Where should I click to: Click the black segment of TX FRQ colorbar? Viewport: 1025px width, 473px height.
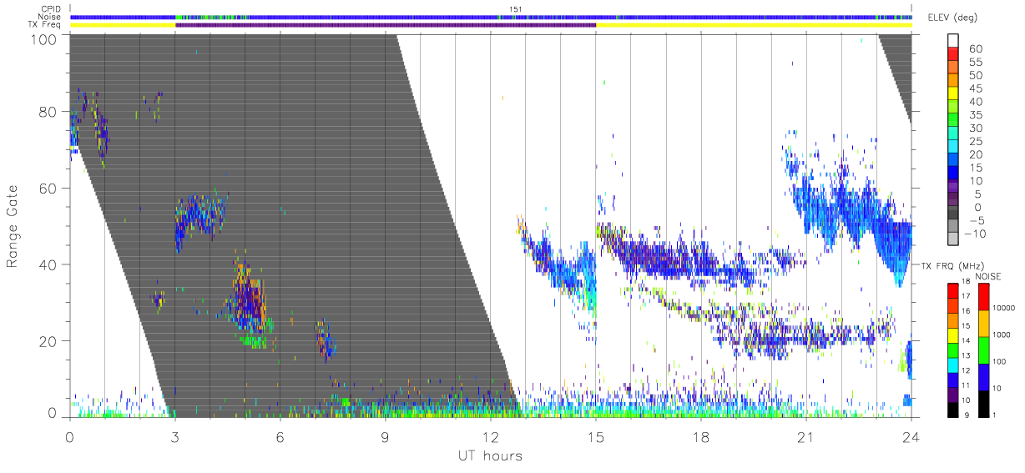954,409
